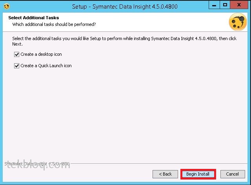Click the 'Which additional tasks should be performed?' subtitle
This screenshot has width=251, height=185.
pos(54,24)
